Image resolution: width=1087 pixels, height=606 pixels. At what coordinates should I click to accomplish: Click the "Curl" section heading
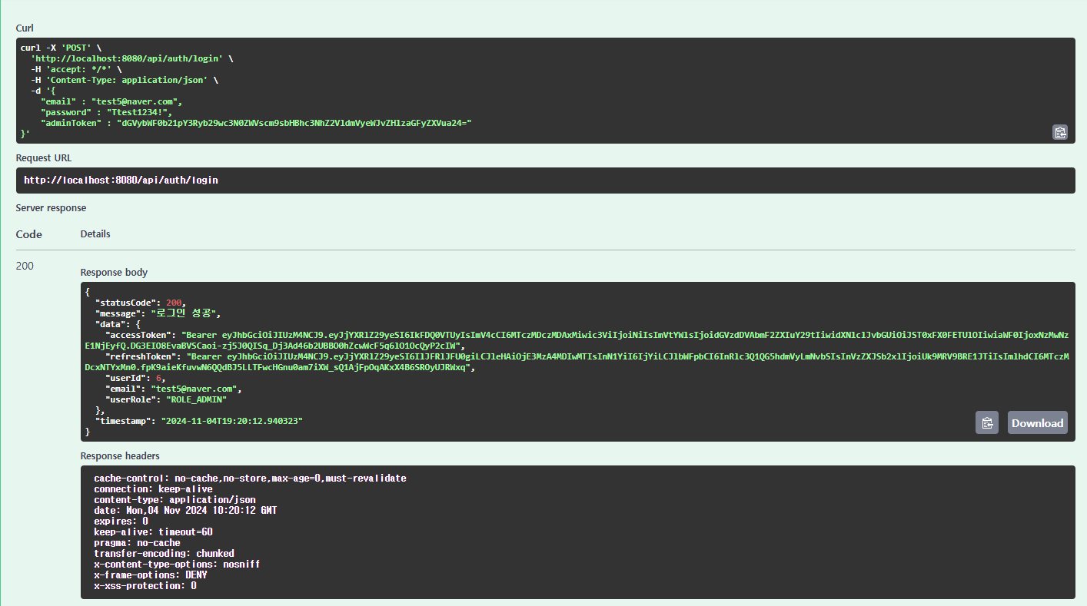coord(25,28)
